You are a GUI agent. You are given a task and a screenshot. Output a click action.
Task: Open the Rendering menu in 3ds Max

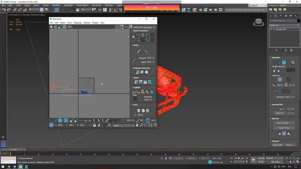pos(96,5)
